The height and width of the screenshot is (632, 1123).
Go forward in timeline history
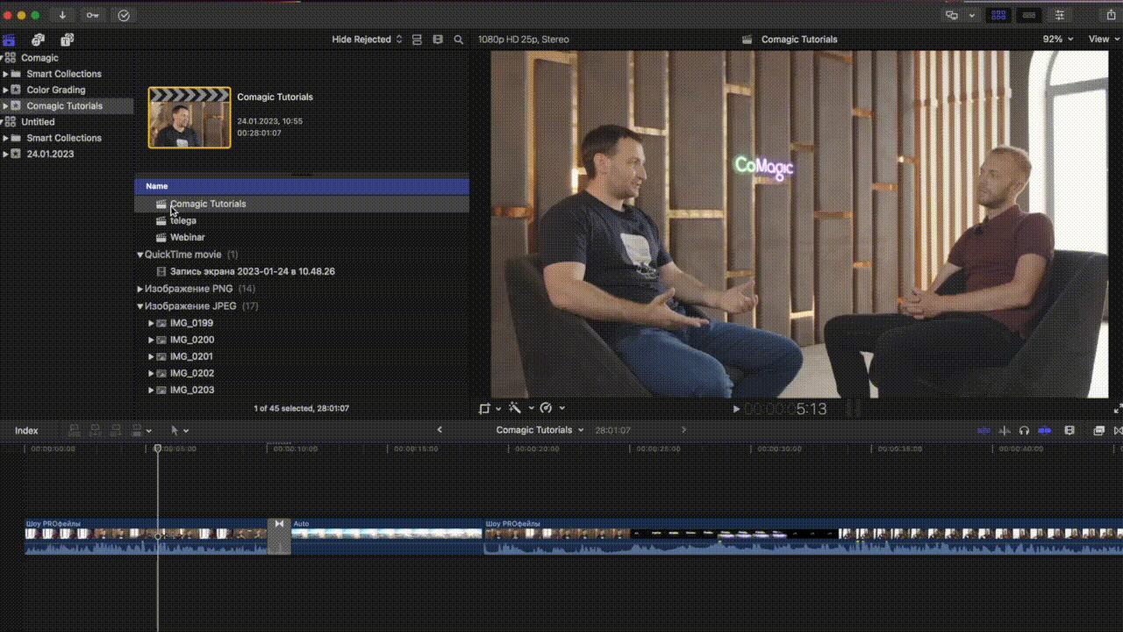point(684,430)
